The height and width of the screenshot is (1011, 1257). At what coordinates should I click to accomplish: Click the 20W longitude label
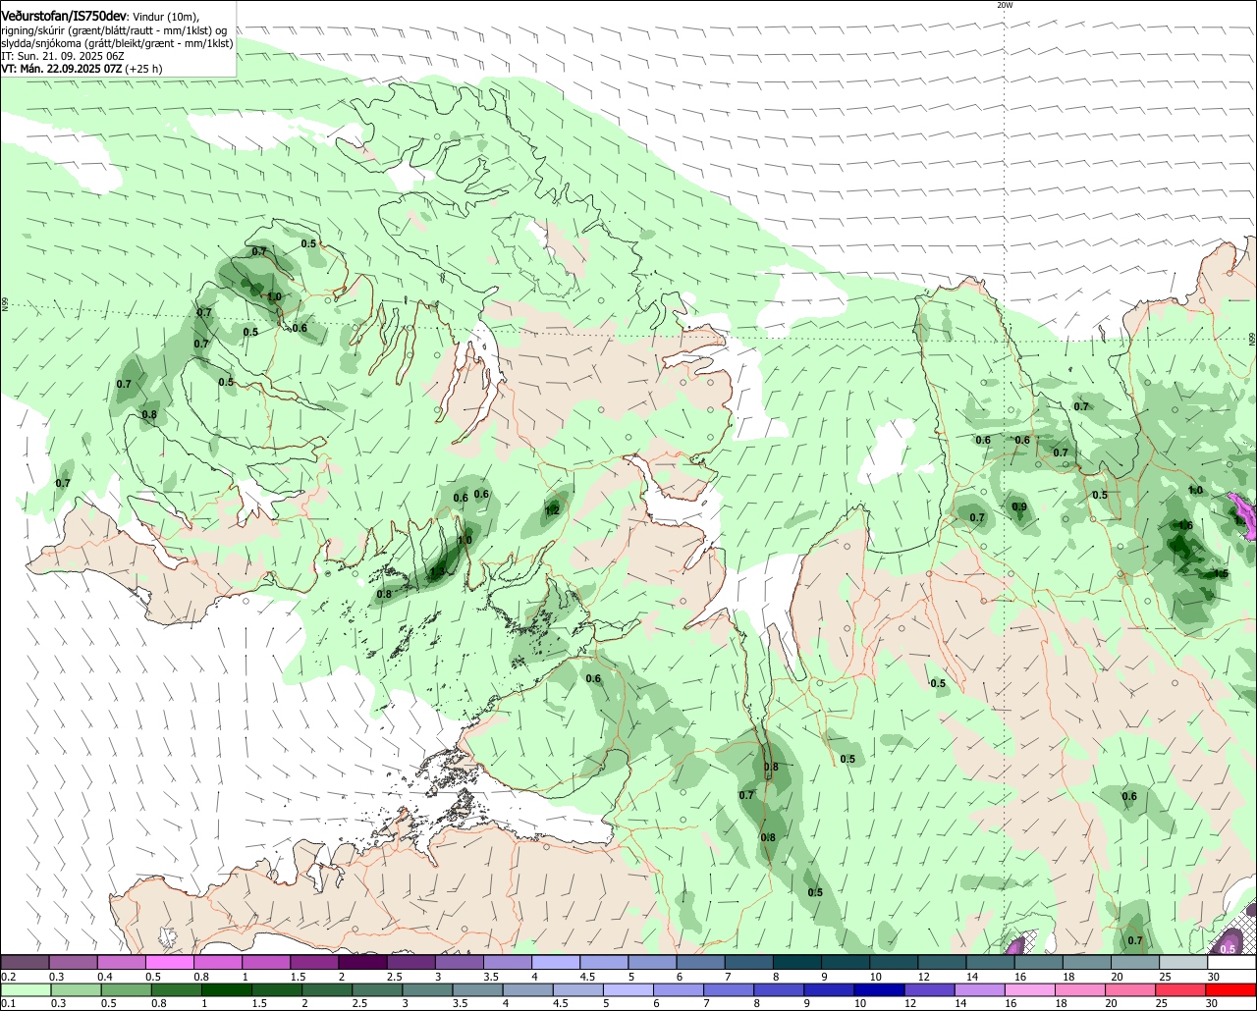[1004, 5]
